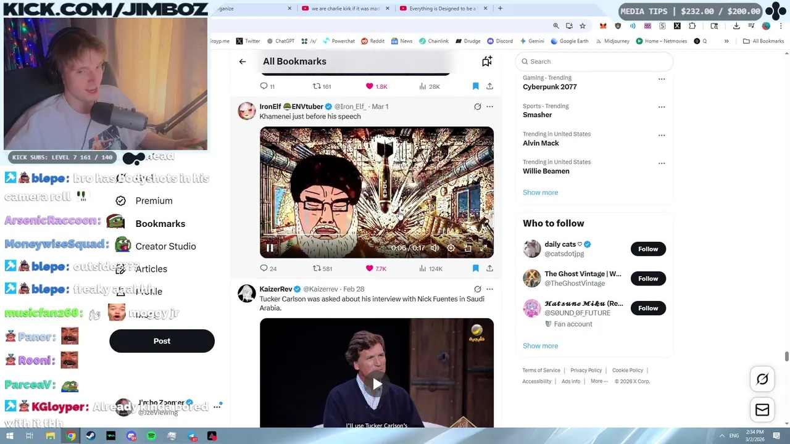Open Creator Studio in the X sidebar

[165, 247]
